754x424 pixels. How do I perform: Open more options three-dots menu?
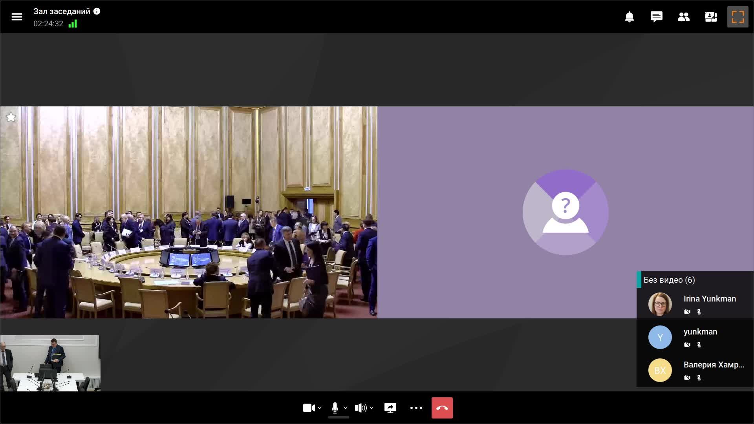[416, 408]
